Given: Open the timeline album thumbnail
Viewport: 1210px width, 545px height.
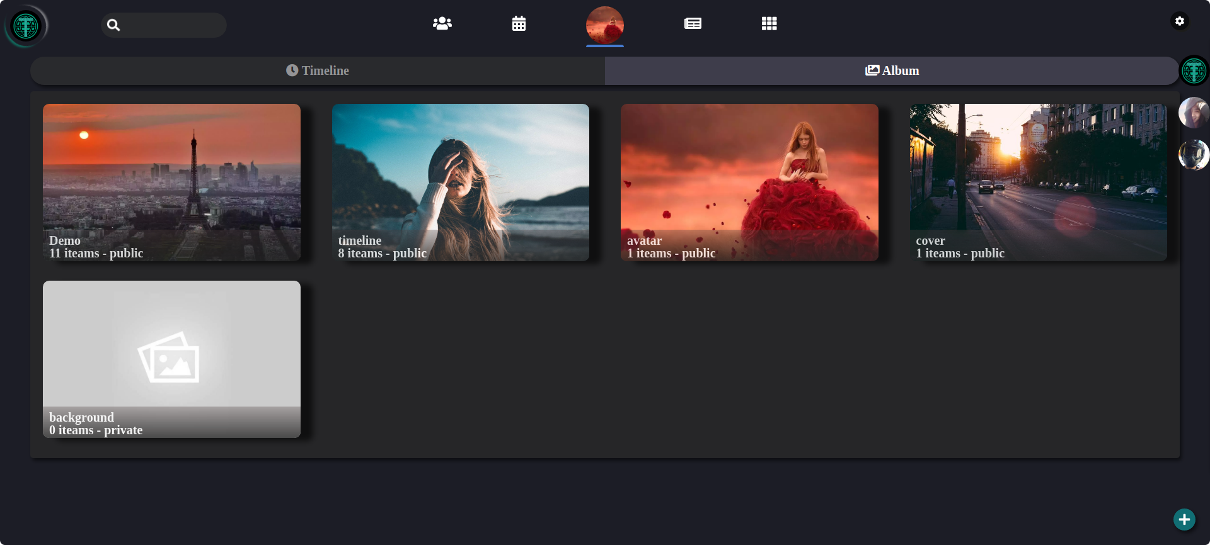Looking at the screenshot, I should 461,183.
